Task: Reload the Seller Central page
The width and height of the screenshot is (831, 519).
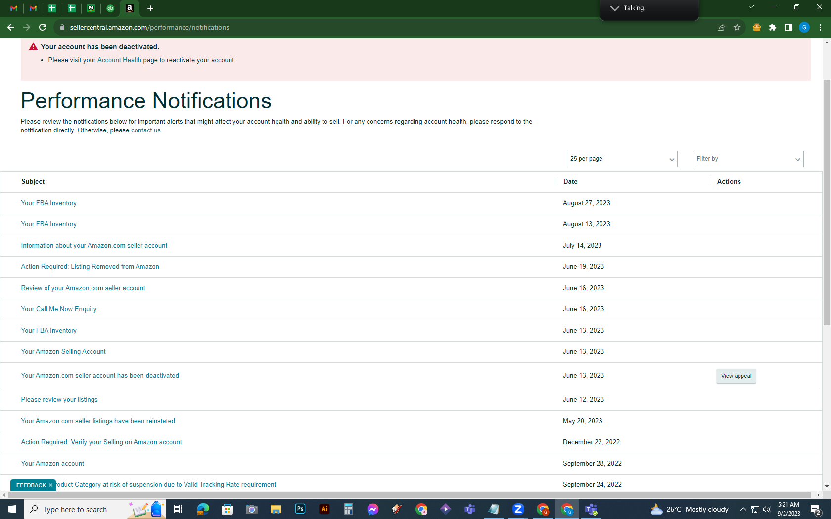Action: (43, 27)
